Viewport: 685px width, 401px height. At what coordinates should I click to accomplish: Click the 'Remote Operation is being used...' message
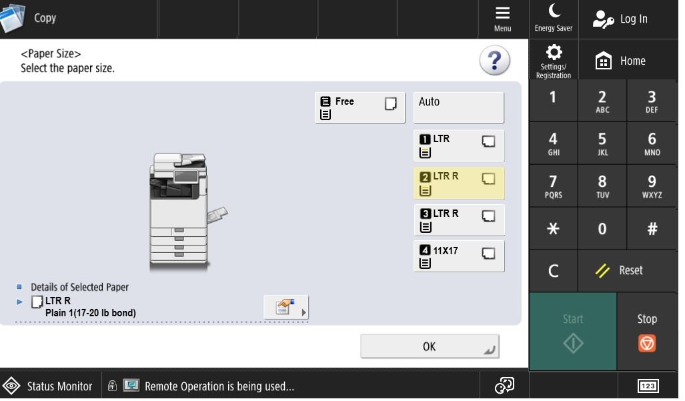pyautogui.click(x=219, y=386)
